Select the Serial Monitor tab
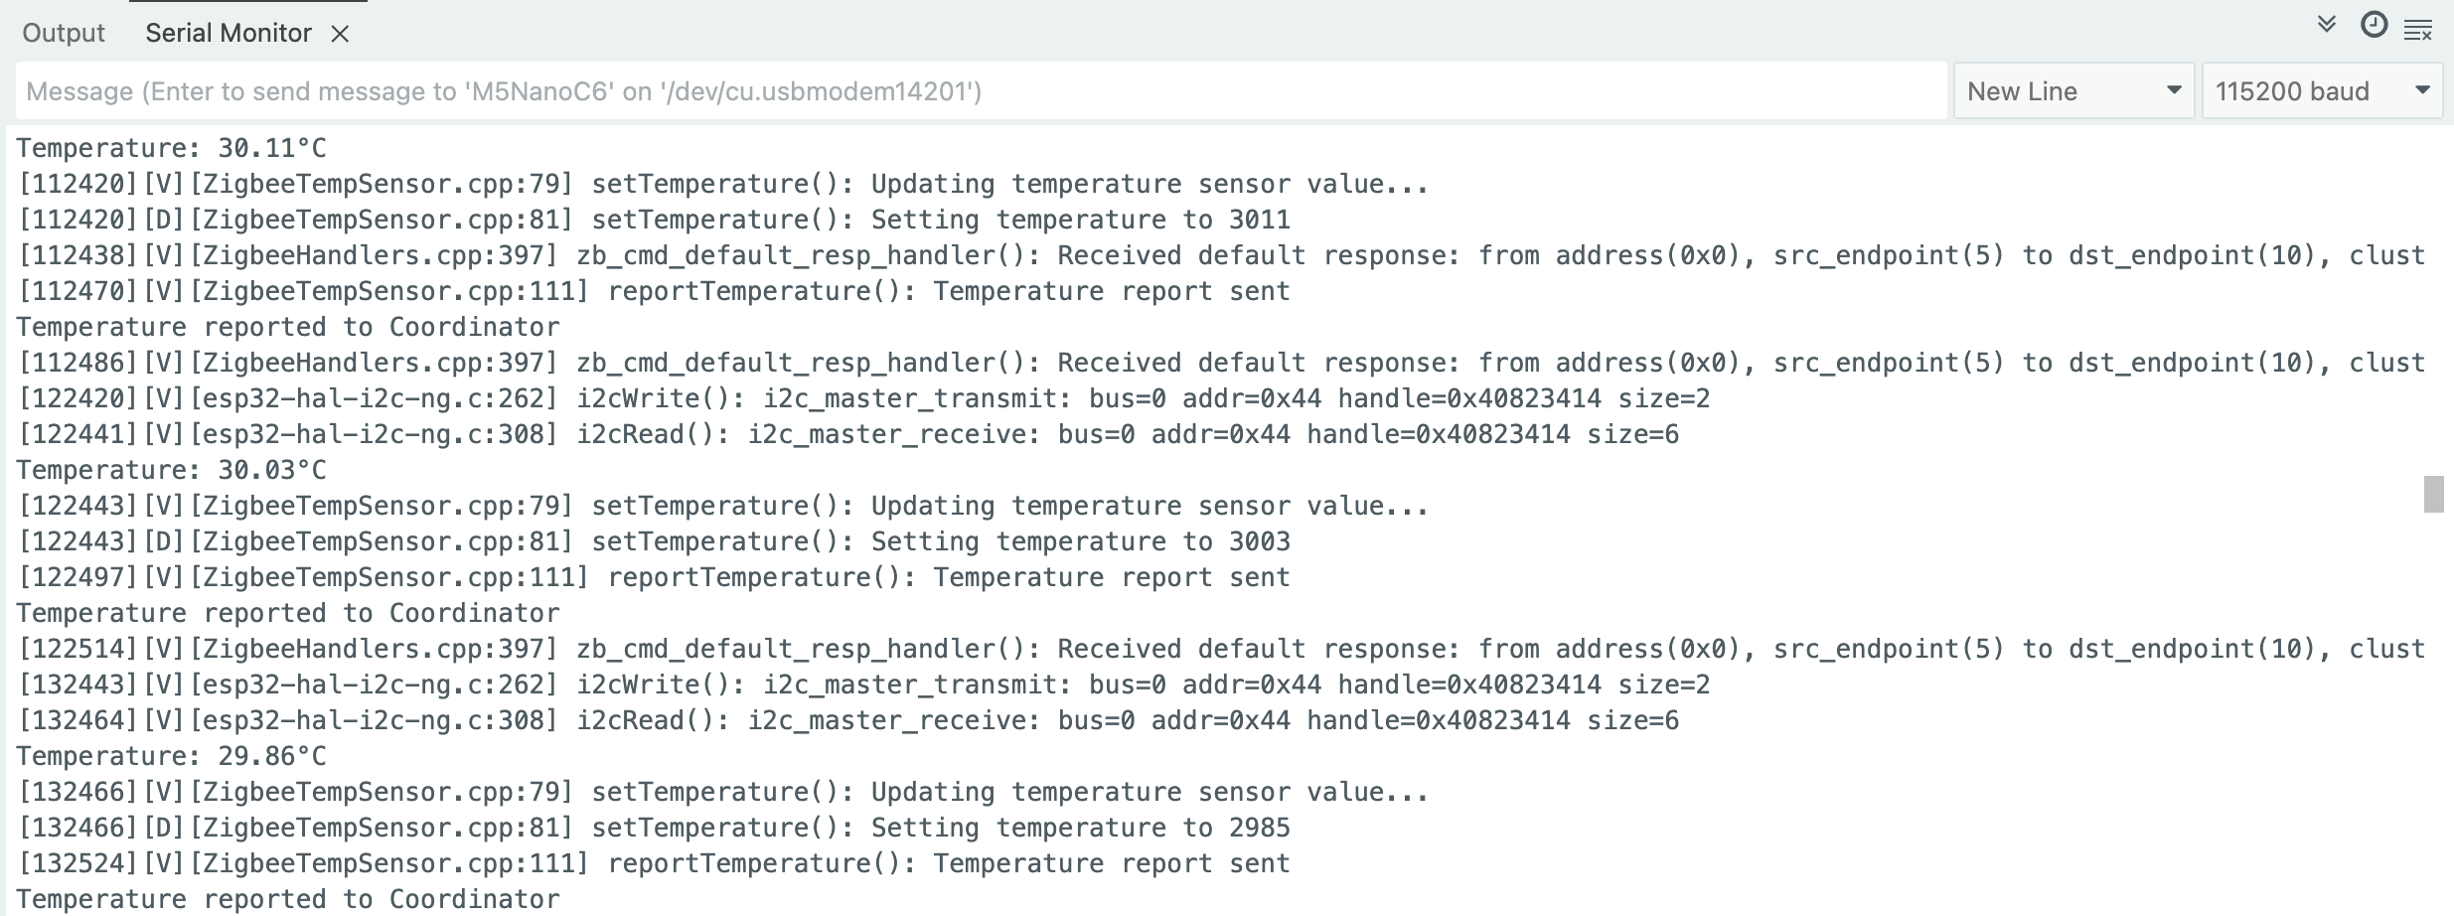2454x916 pixels. pyautogui.click(x=229, y=34)
